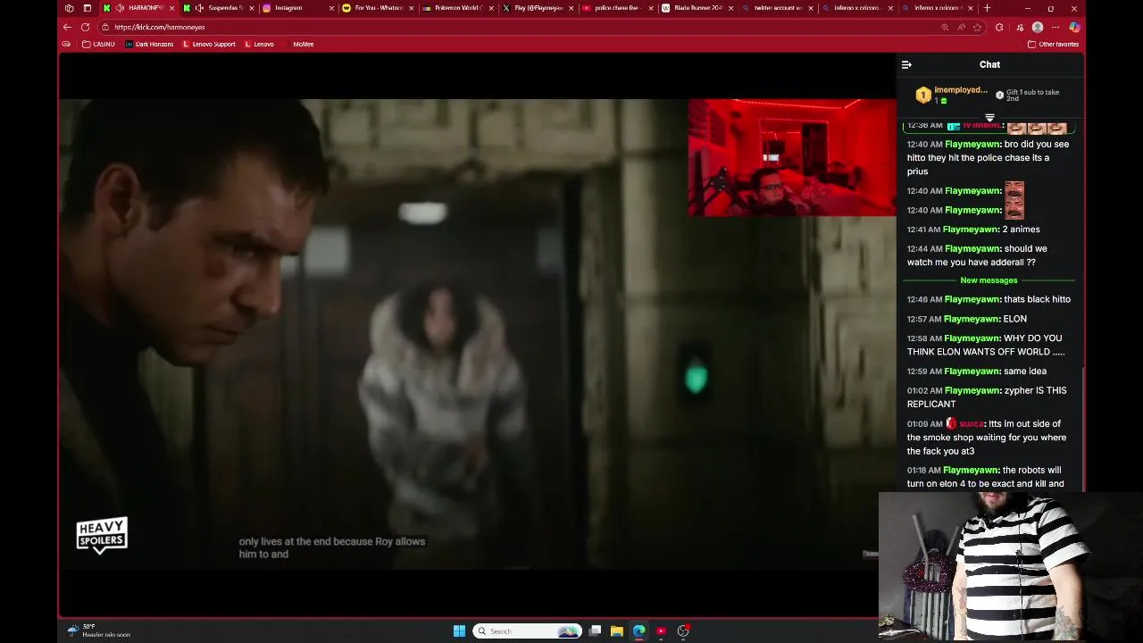Screen dimensions: 1143x643
Task: Open the Dark Horizons bookmark
Action: pyautogui.click(x=149, y=44)
